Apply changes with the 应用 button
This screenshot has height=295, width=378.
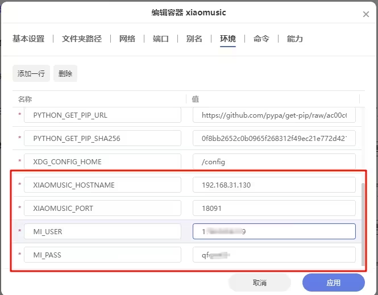[334, 282]
